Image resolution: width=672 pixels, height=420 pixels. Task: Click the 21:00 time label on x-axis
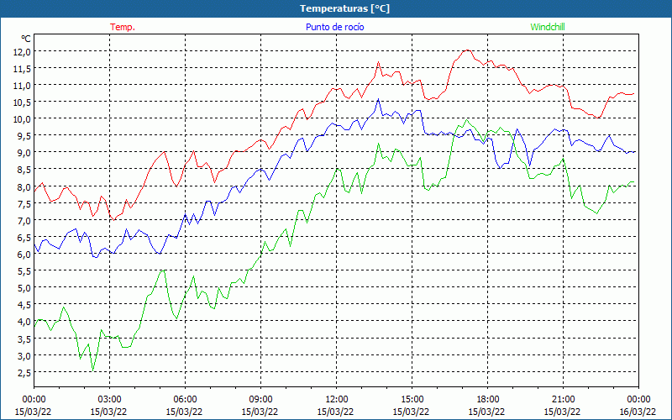563,400
